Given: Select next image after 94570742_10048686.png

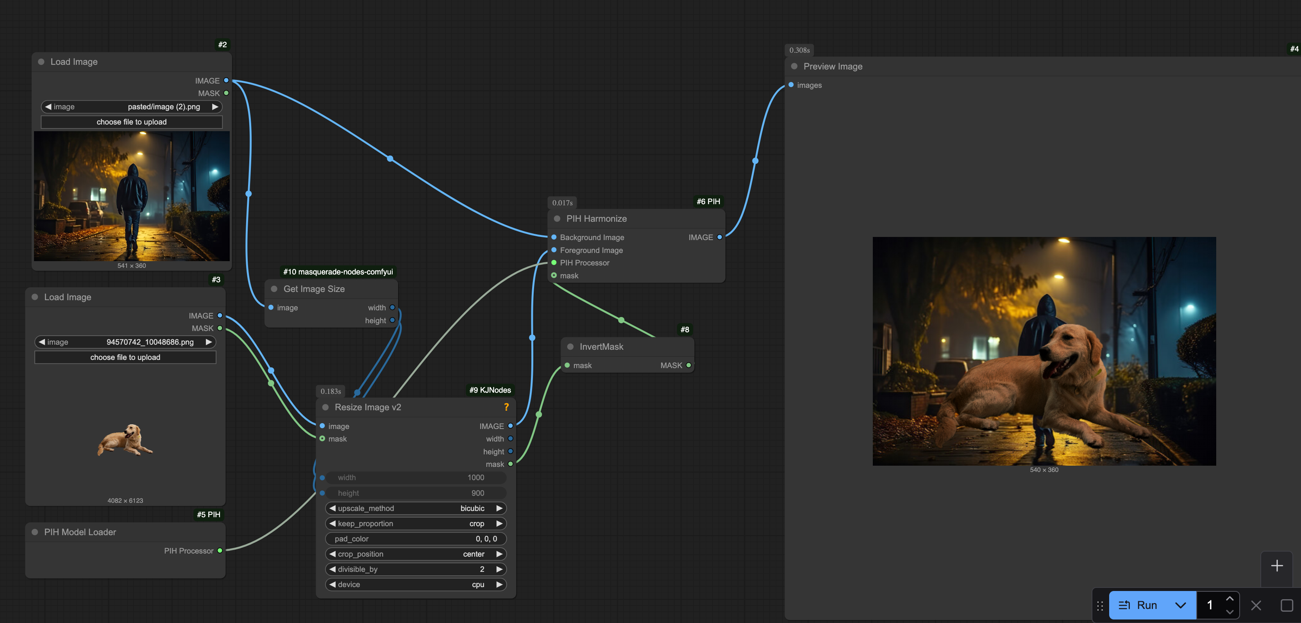Looking at the screenshot, I should [x=208, y=342].
